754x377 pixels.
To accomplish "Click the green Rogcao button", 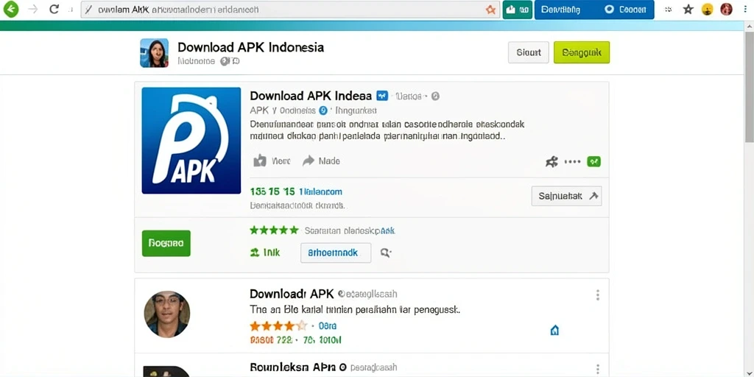I will [166, 243].
